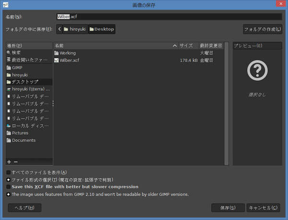
Task: Click the places pane resize handle dots
Action: (x=53, y=103)
